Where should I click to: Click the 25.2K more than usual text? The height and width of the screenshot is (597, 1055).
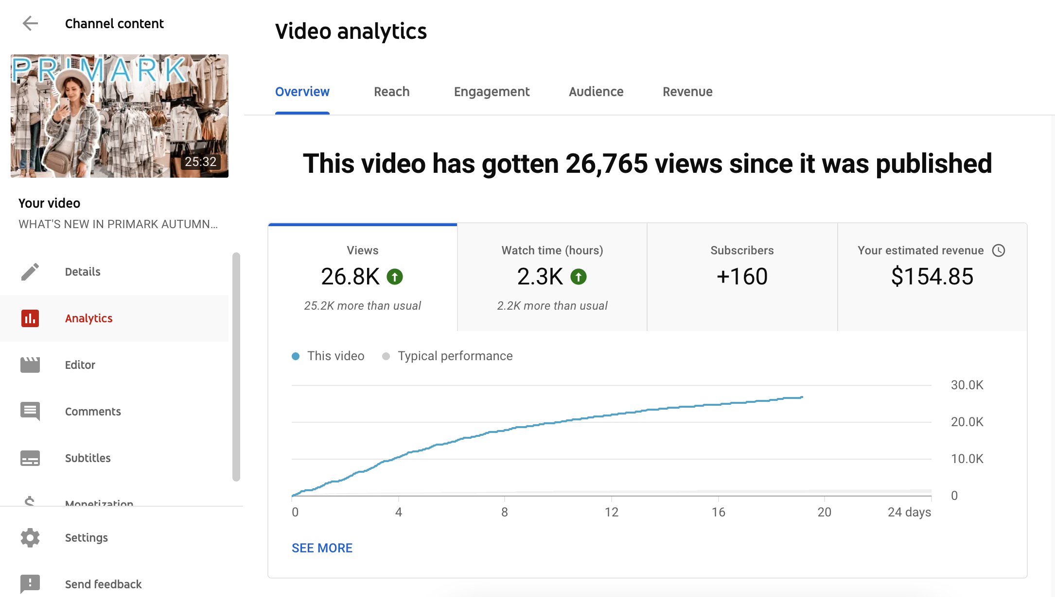pyautogui.click(x=363, y=306)
